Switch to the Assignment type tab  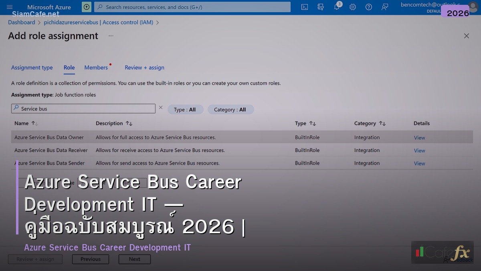[32, 67]
